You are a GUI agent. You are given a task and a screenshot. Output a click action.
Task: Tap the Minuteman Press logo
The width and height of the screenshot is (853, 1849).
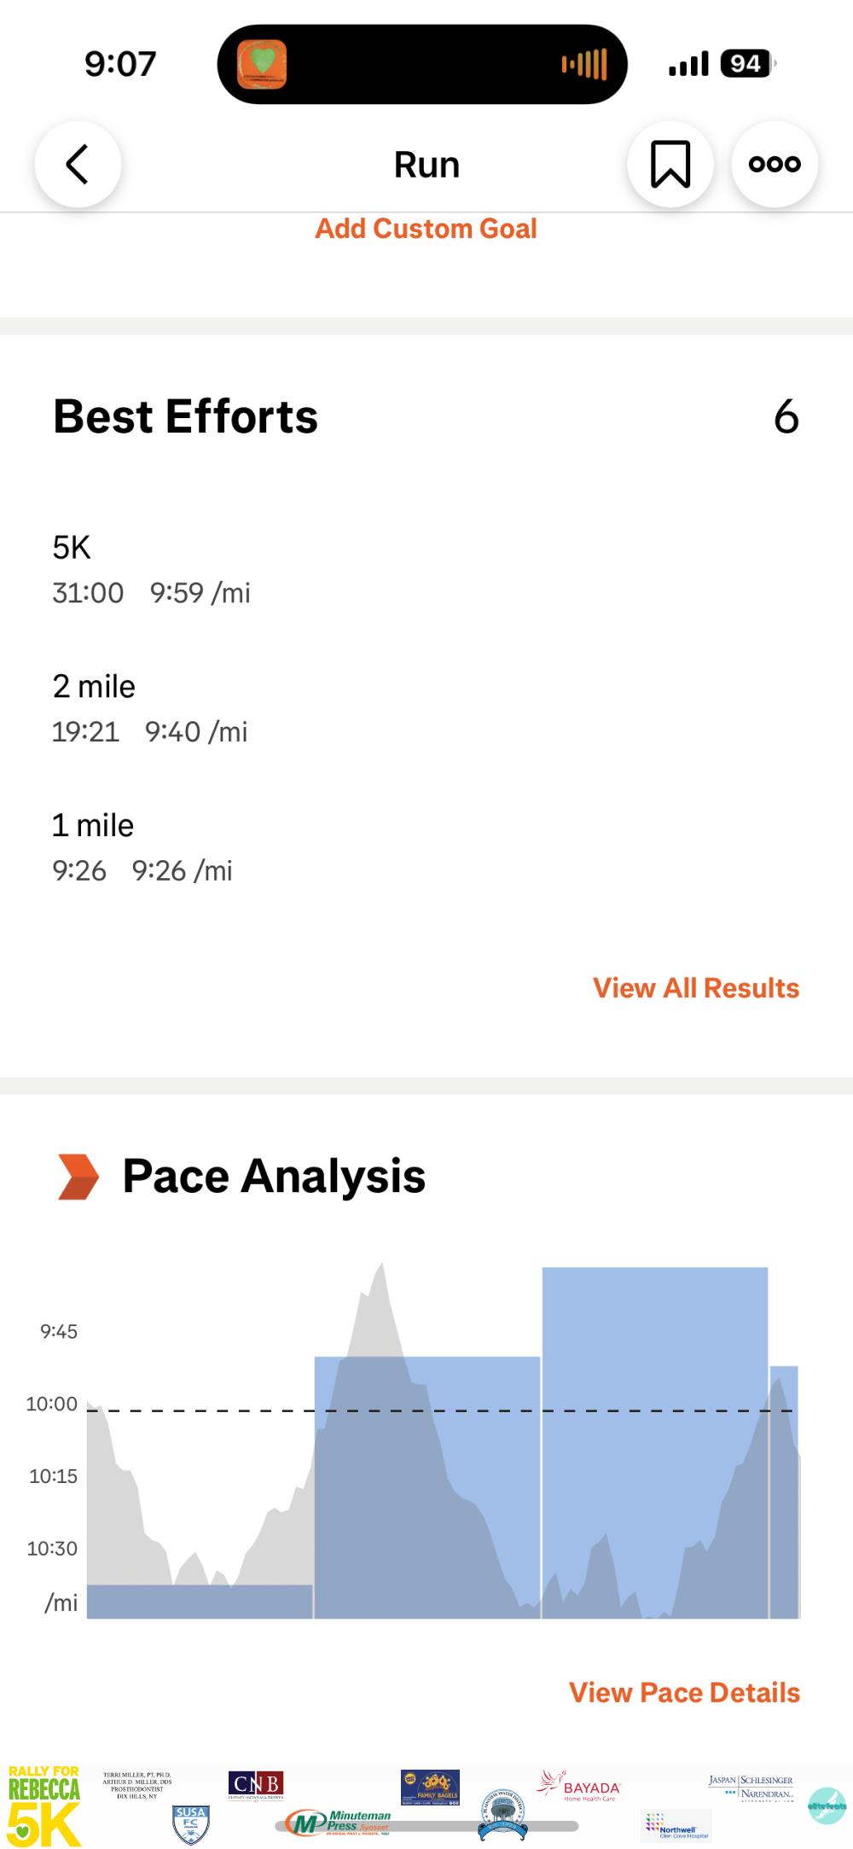click(339, 1823)
